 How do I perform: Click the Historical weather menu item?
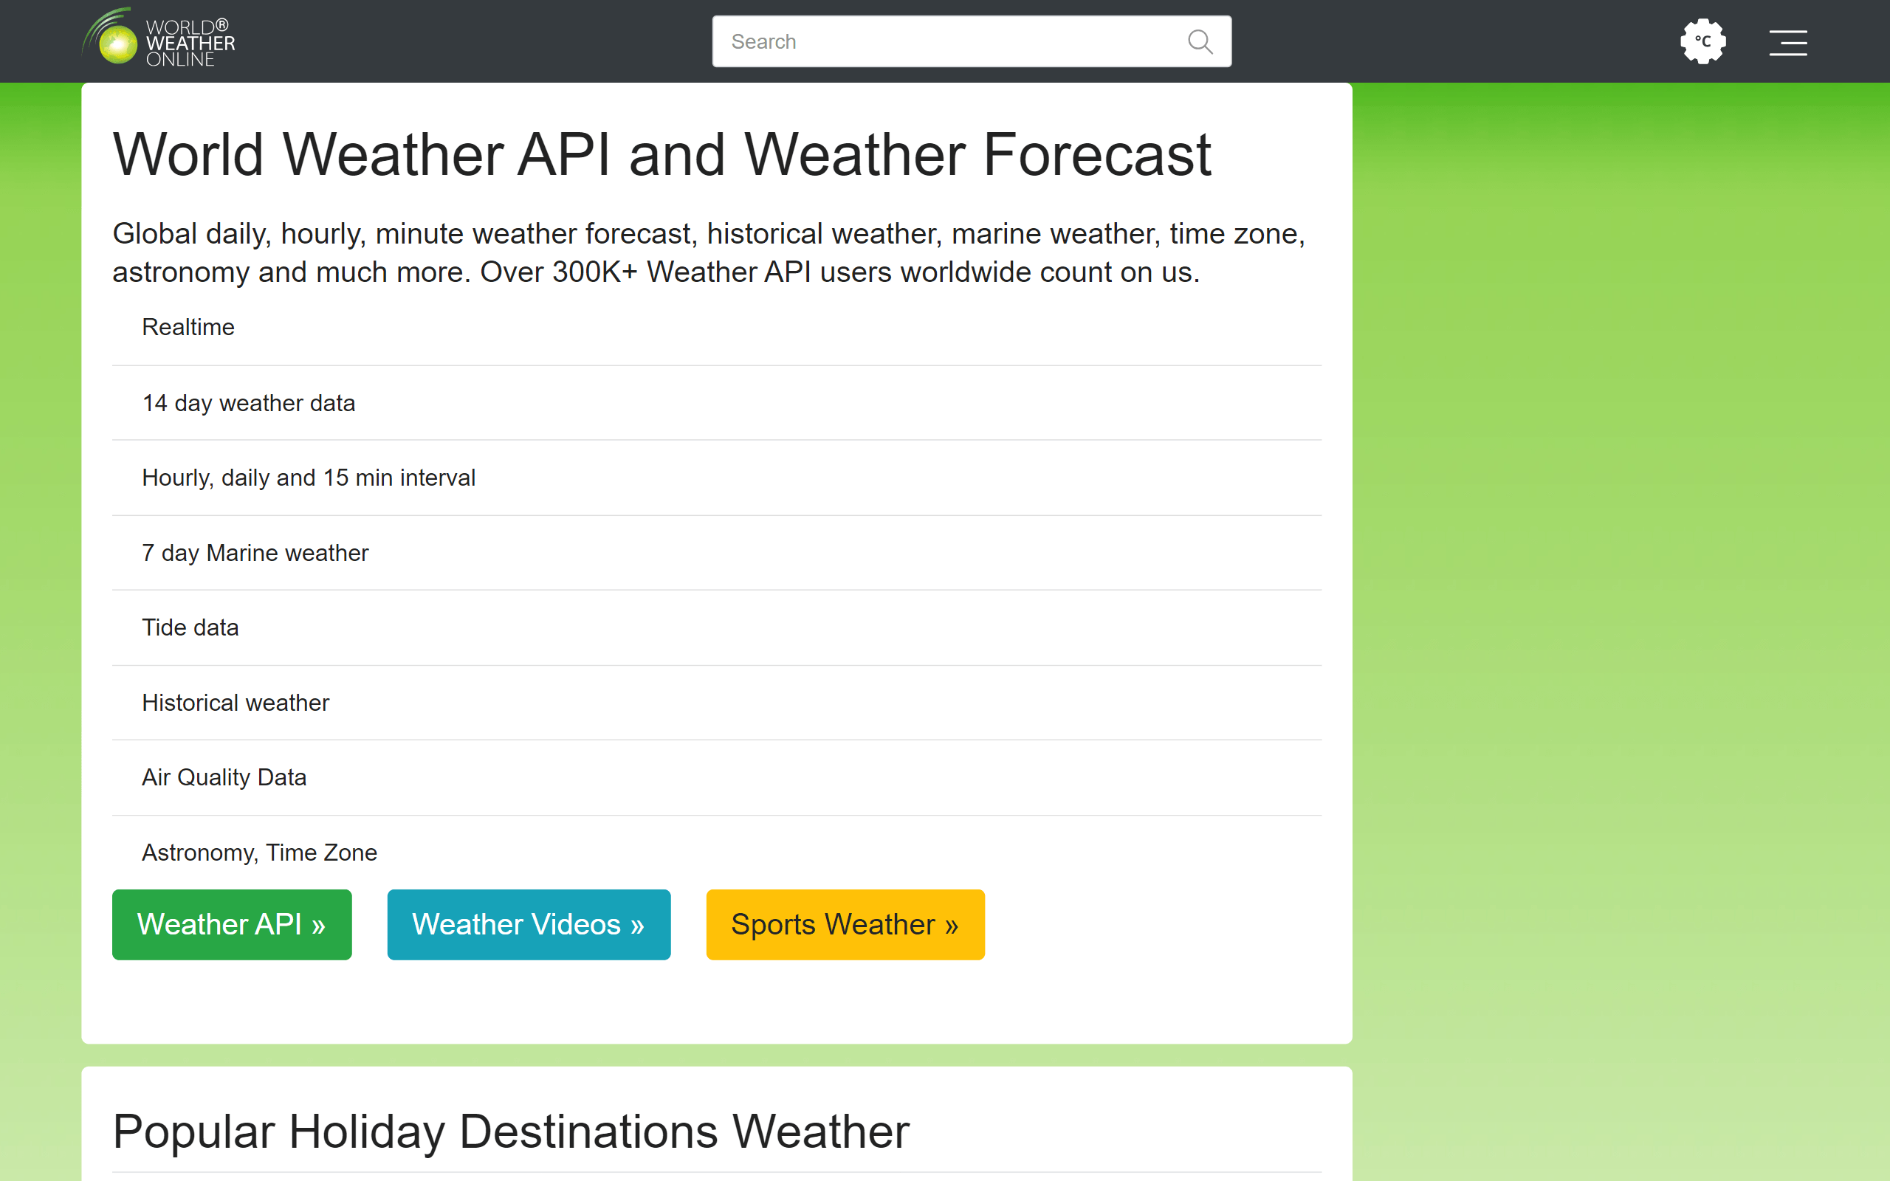(236, 702)
